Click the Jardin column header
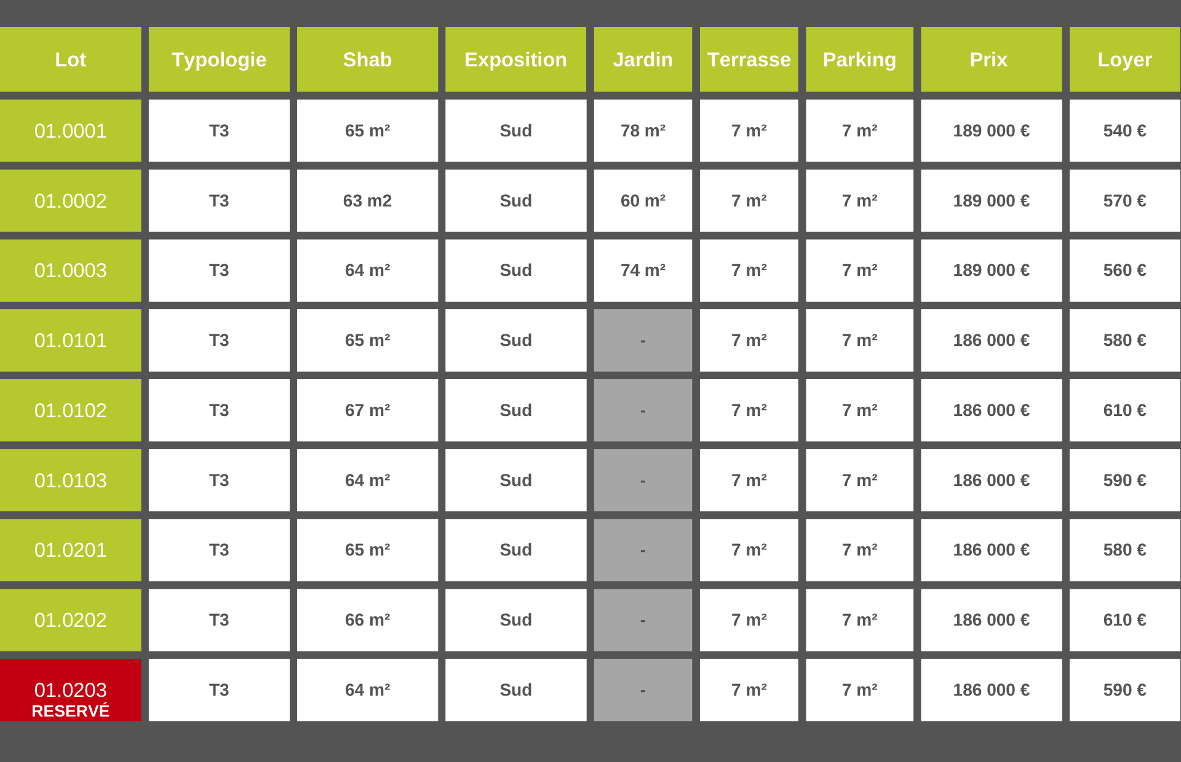The width and height of the screenshot is (1181, 762). coord(643,60)
